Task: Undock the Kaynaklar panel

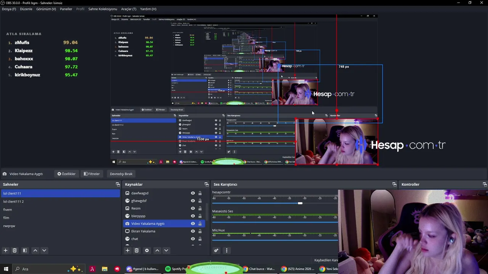Action: tap(207, 184)
